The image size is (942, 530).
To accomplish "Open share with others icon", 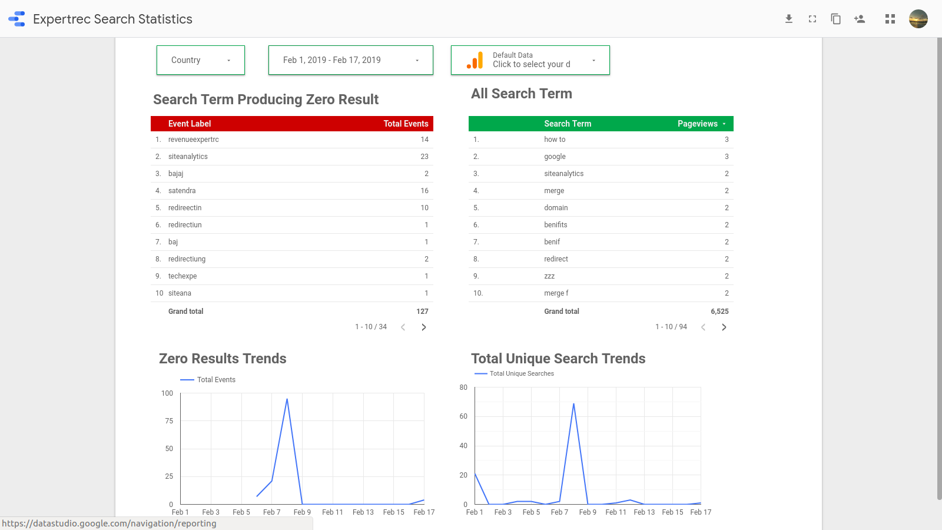I will coord(860,19).
